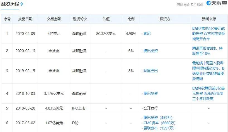The width and height of the screenshot is (228, 132).
Task: Click the 估值 column header
Action: 106,19
